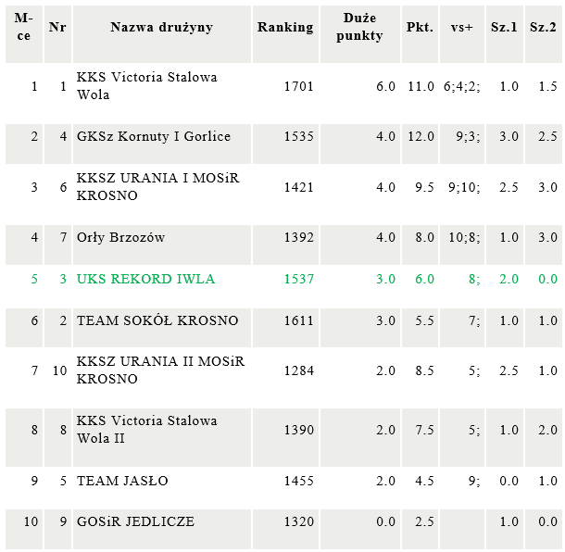Select team GKSz Kornuty I Gorlice

(154, 136)
